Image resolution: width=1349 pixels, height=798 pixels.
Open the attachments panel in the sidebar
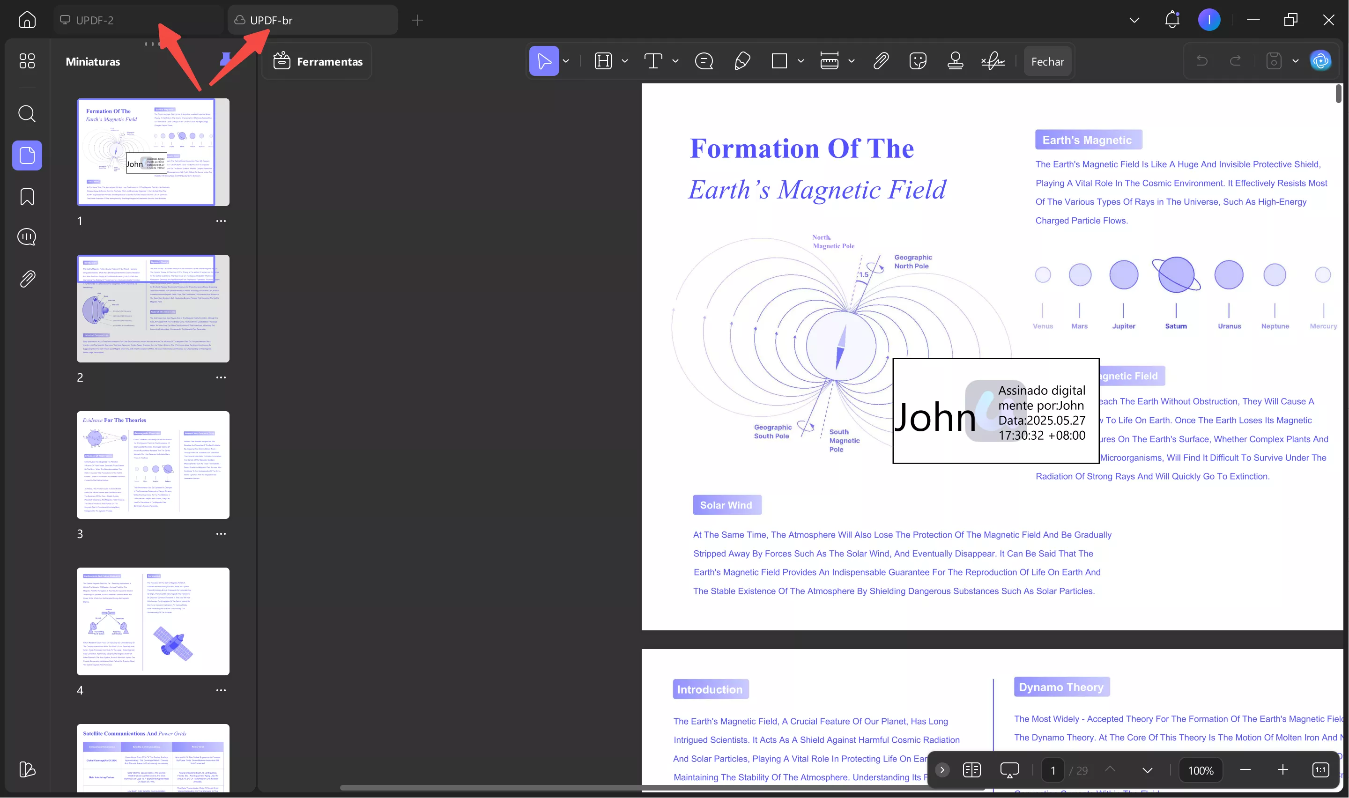pos(27,279)
